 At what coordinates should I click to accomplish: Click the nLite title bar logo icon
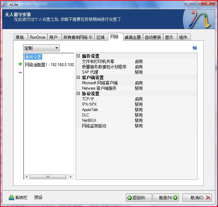pyautogui.click(x=5, y=5)
